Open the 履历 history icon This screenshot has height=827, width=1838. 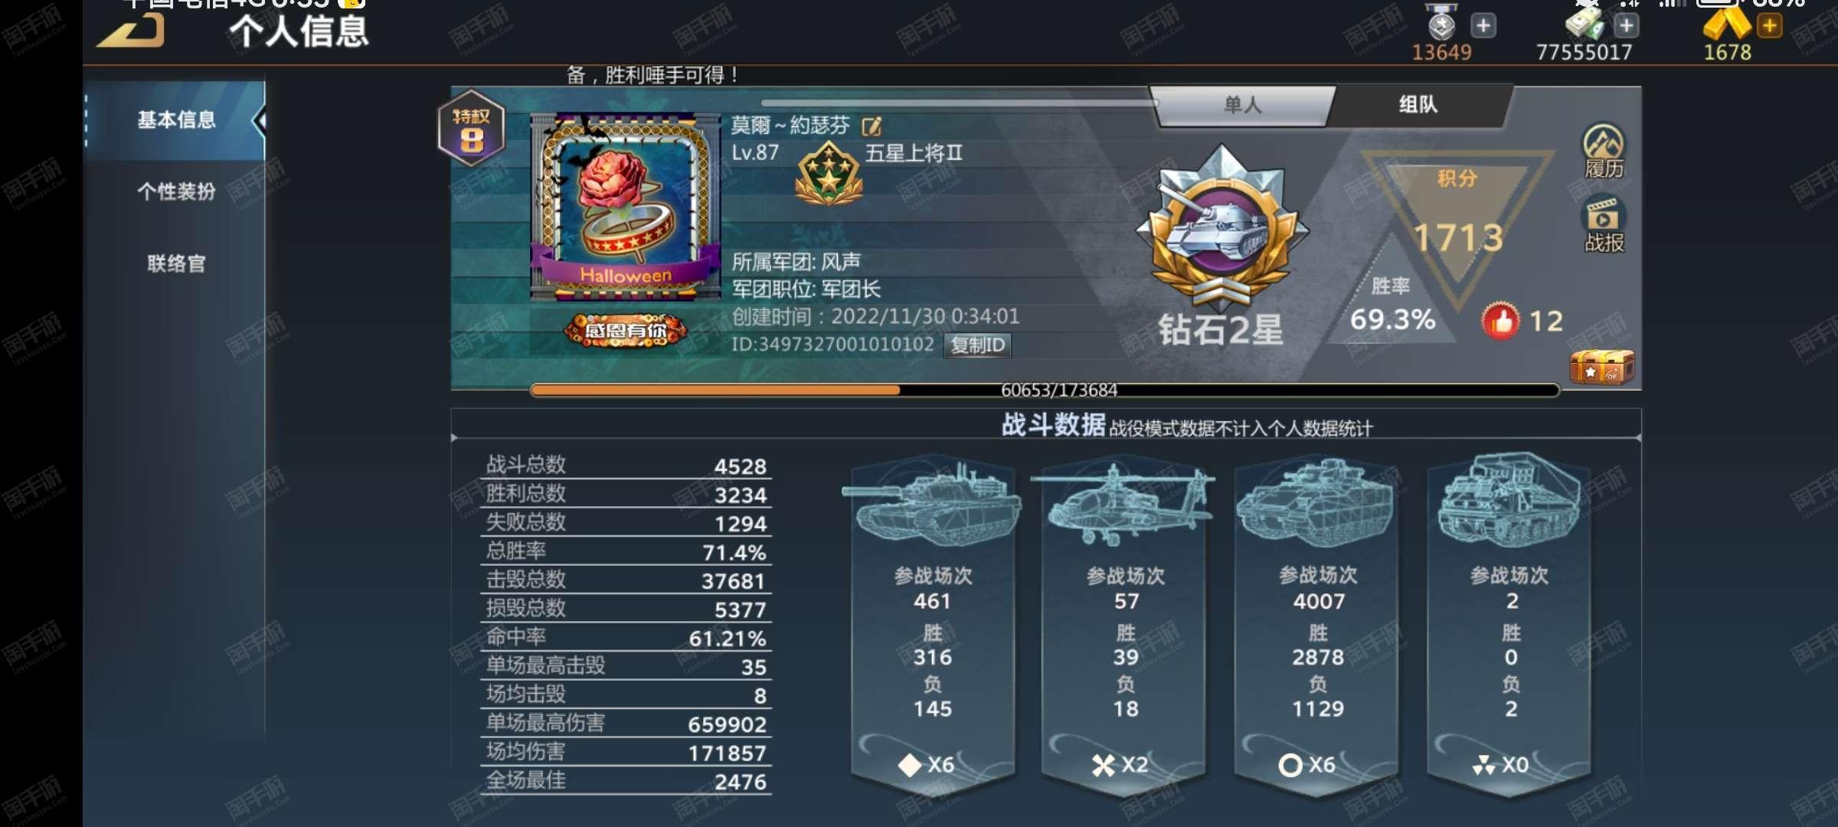point(1603,152)
